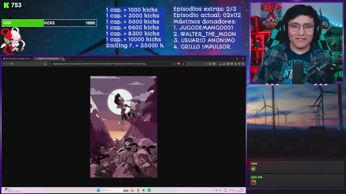
Task: Open site information icon beside URL
Action: tap(50, 64)
